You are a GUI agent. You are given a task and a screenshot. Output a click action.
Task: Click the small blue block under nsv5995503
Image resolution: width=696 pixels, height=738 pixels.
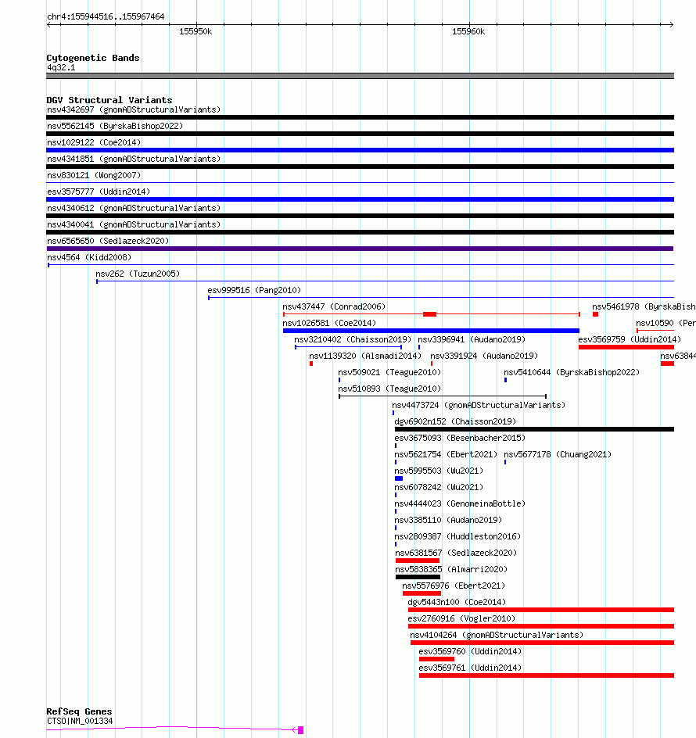pyautogui.click(x=399, y=478)
